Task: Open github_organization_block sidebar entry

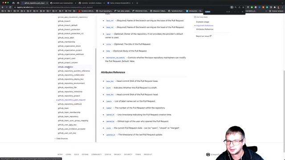Action: pyautogui.click(x=69, y=46)
